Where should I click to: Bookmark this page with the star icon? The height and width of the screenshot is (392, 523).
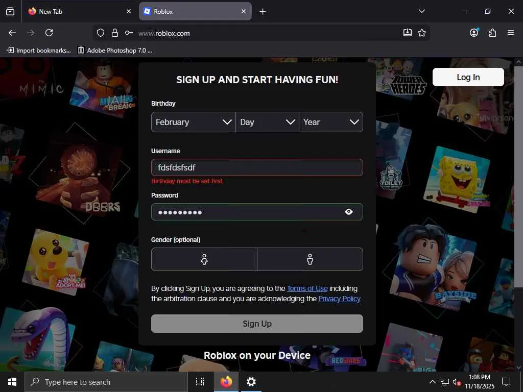click(x=422, y=33)
